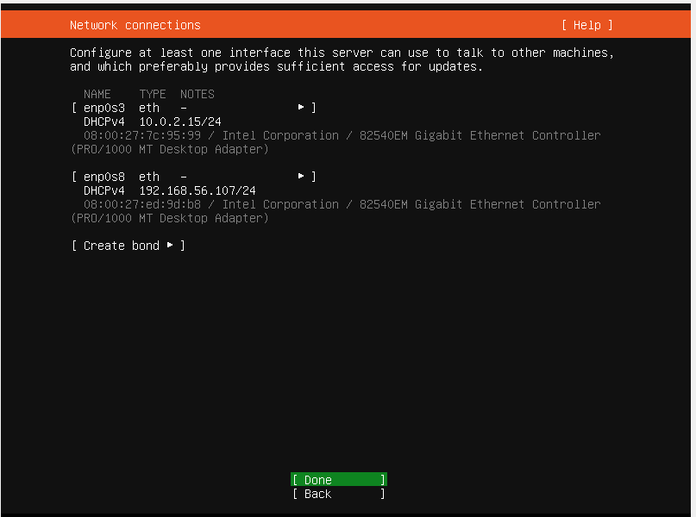The height and width of the screenshot is (517, 696).
Task: Go back using the Back button
Action: (x=338, y=494)
